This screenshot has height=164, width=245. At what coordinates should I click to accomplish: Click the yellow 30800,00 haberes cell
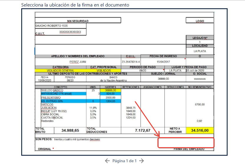[110, 90]
